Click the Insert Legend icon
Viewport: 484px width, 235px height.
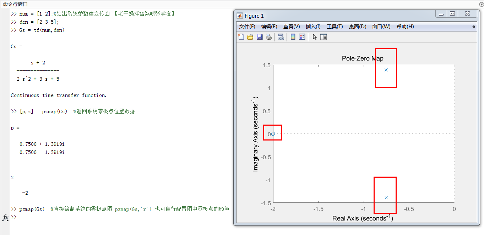302,37
